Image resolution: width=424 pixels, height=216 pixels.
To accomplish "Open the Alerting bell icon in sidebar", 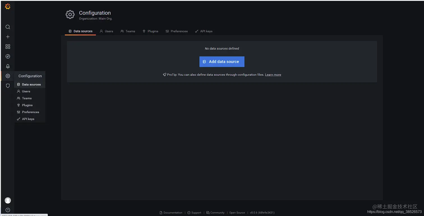I will coord(8,66).
